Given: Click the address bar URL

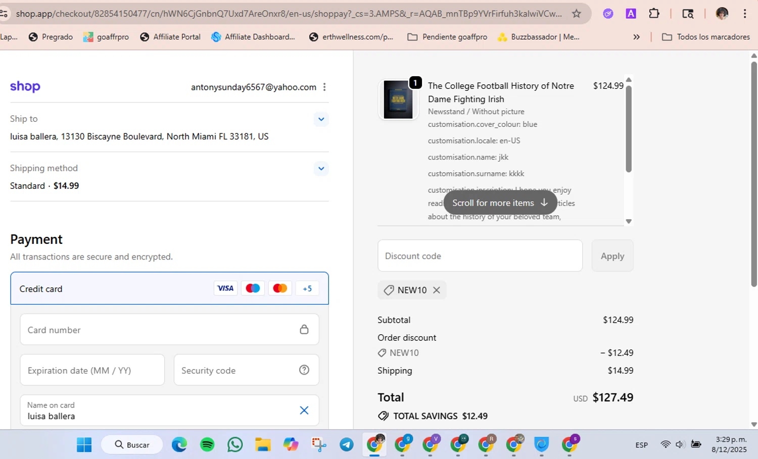Looking at the screenshot, I should pyautogui.click(x=289, y=14).
